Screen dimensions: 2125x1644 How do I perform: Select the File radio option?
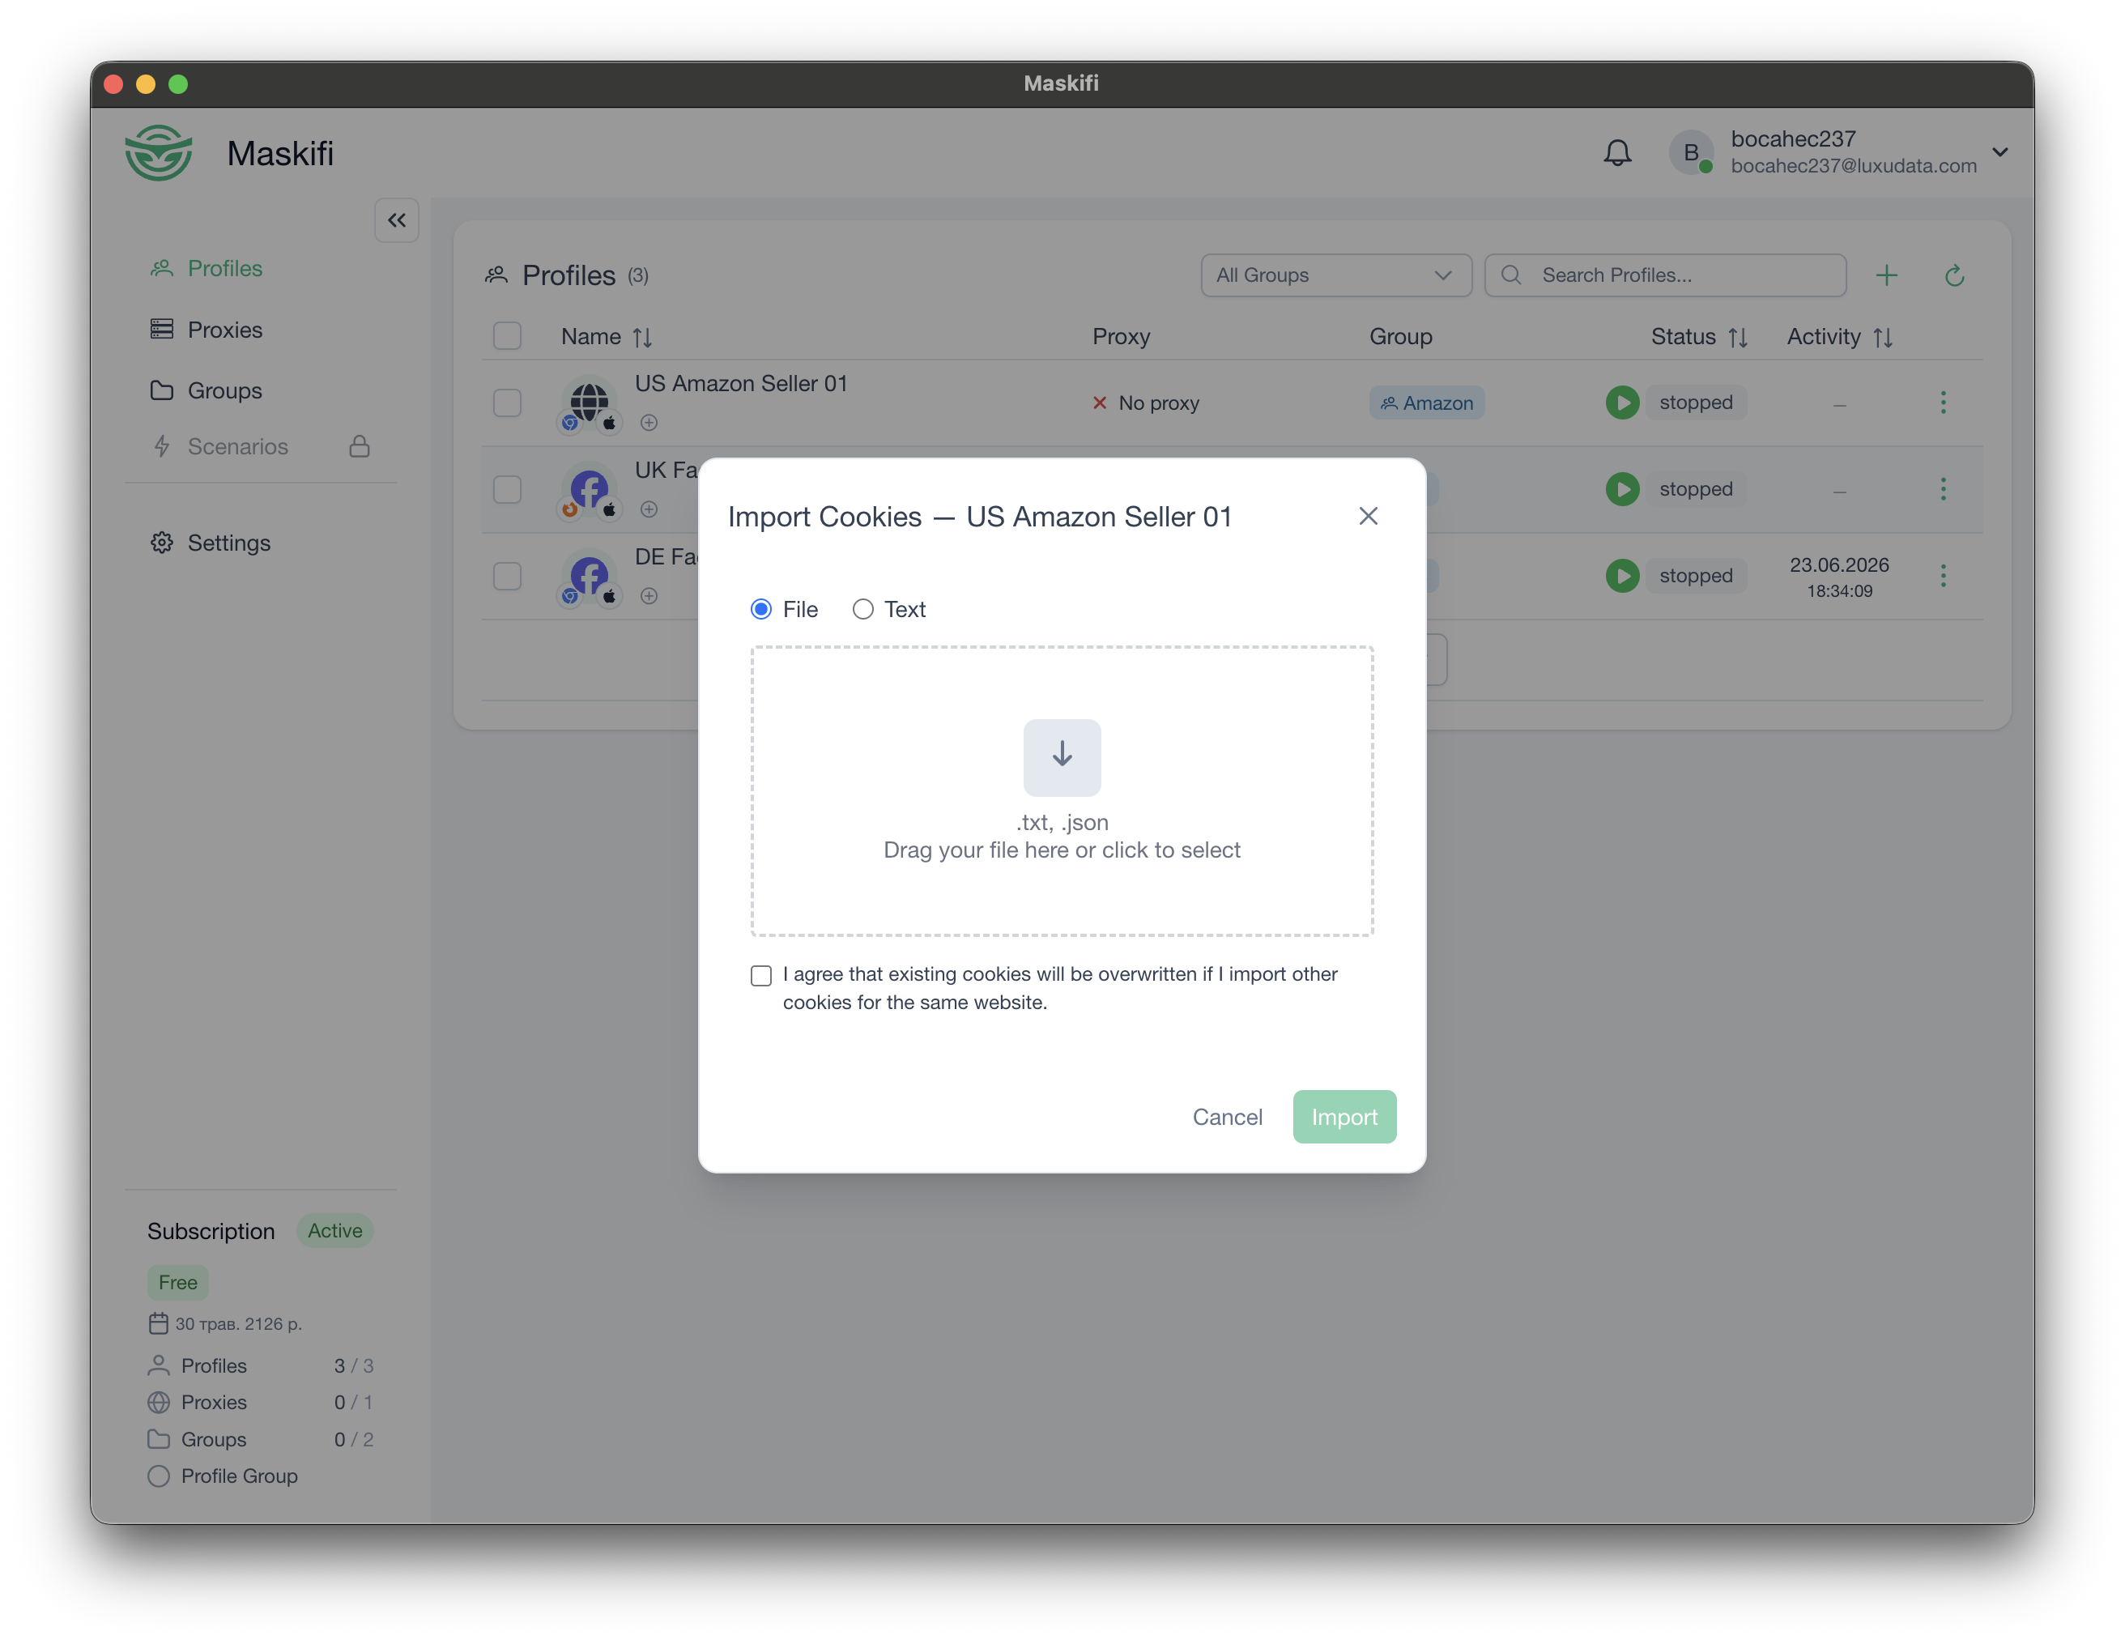(x=761, y=609)
